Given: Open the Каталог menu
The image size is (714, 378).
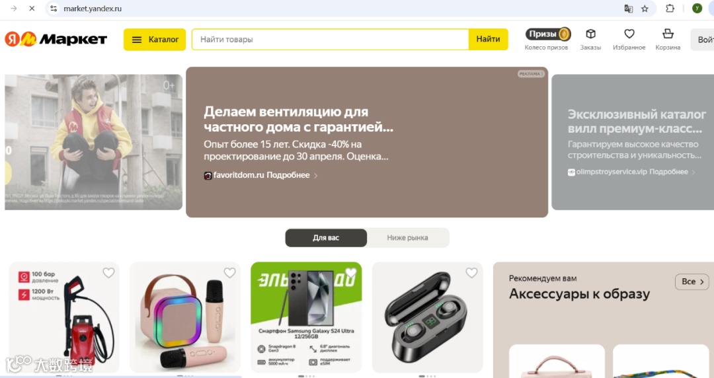Looking at the screenshot, I should coord(154,40).
